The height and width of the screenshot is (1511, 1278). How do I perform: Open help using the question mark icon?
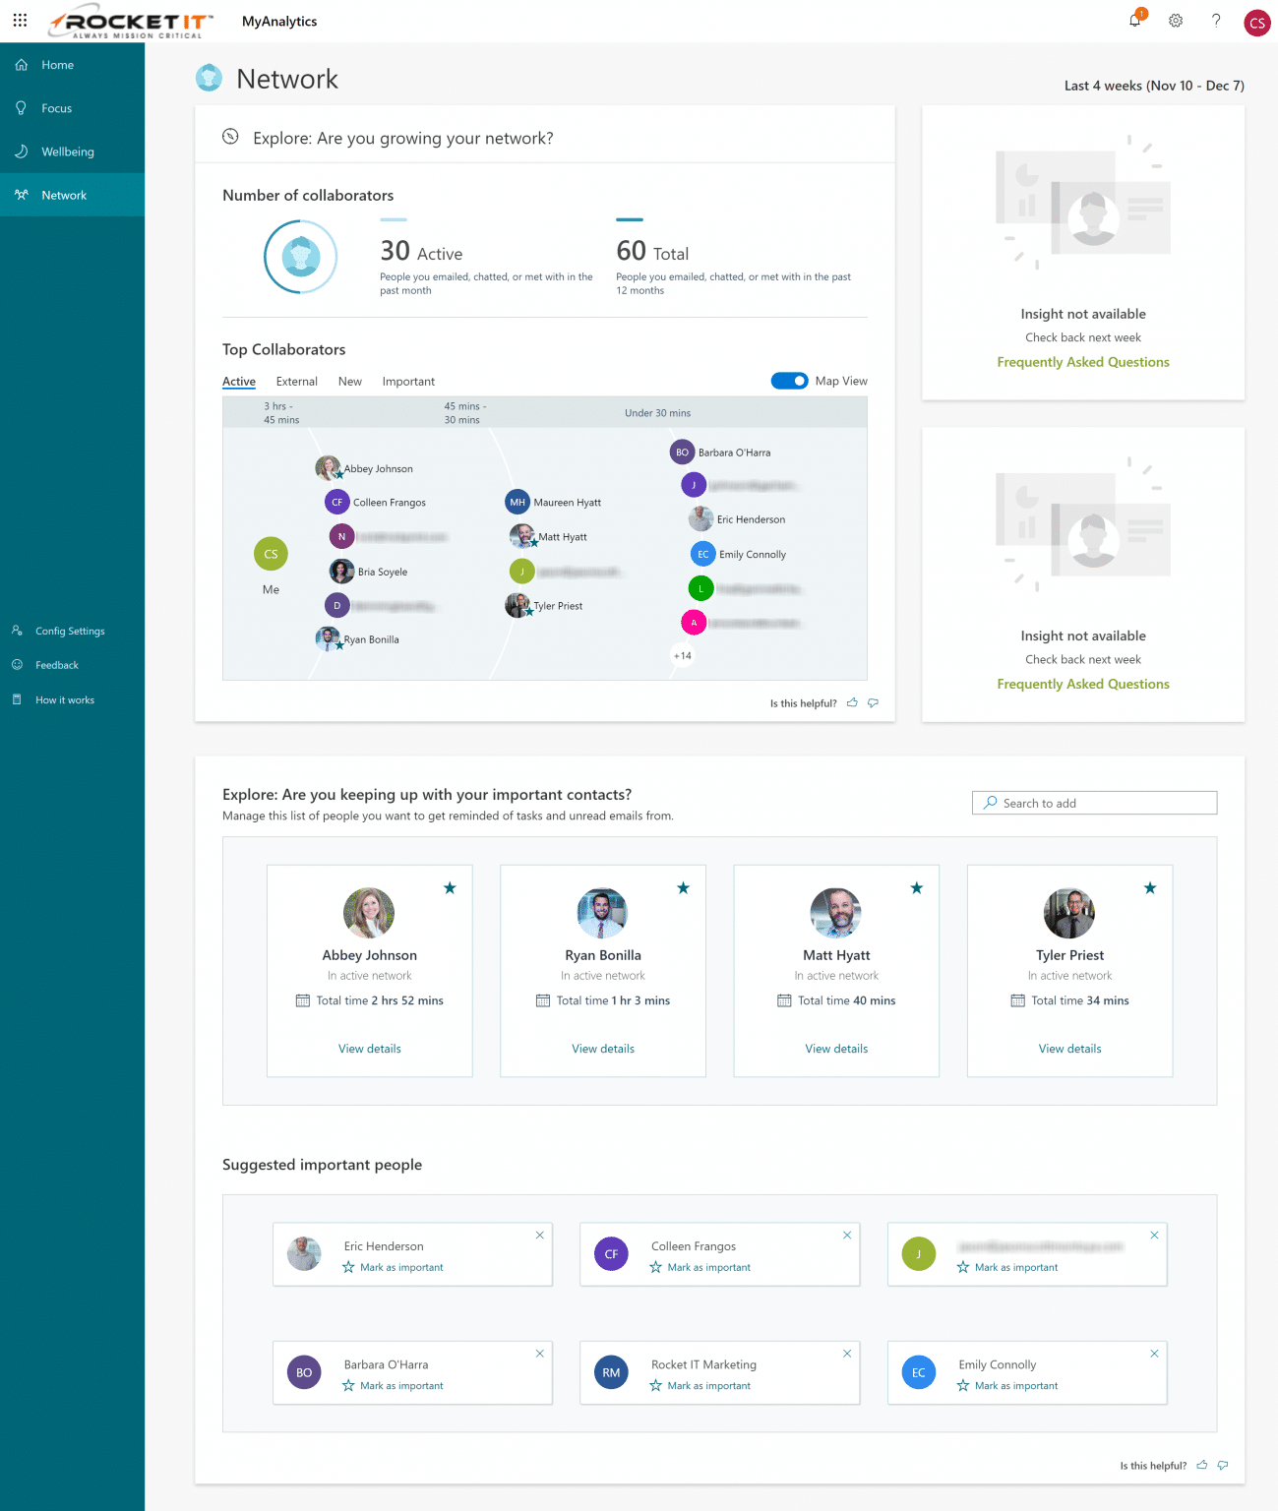pos(1216,21)
